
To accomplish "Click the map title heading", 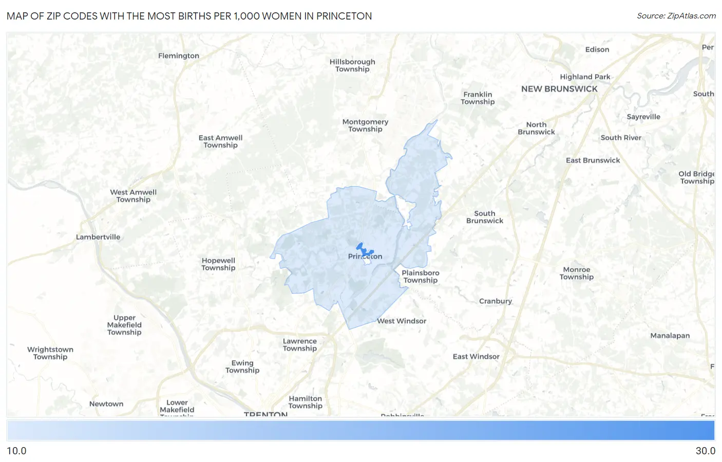I will coord(189,16).
